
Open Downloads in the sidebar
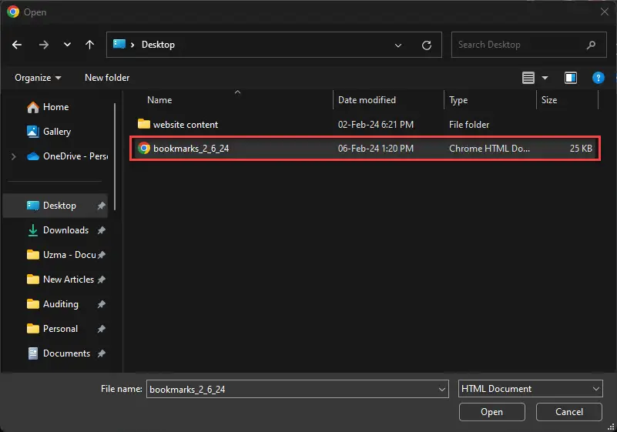tap(58, 230)
